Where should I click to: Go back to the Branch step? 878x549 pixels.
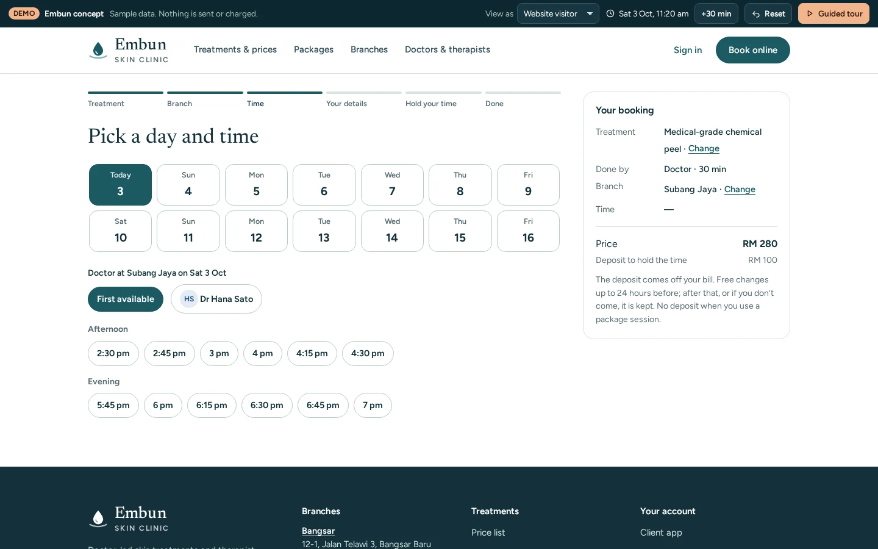coord(205,100)
